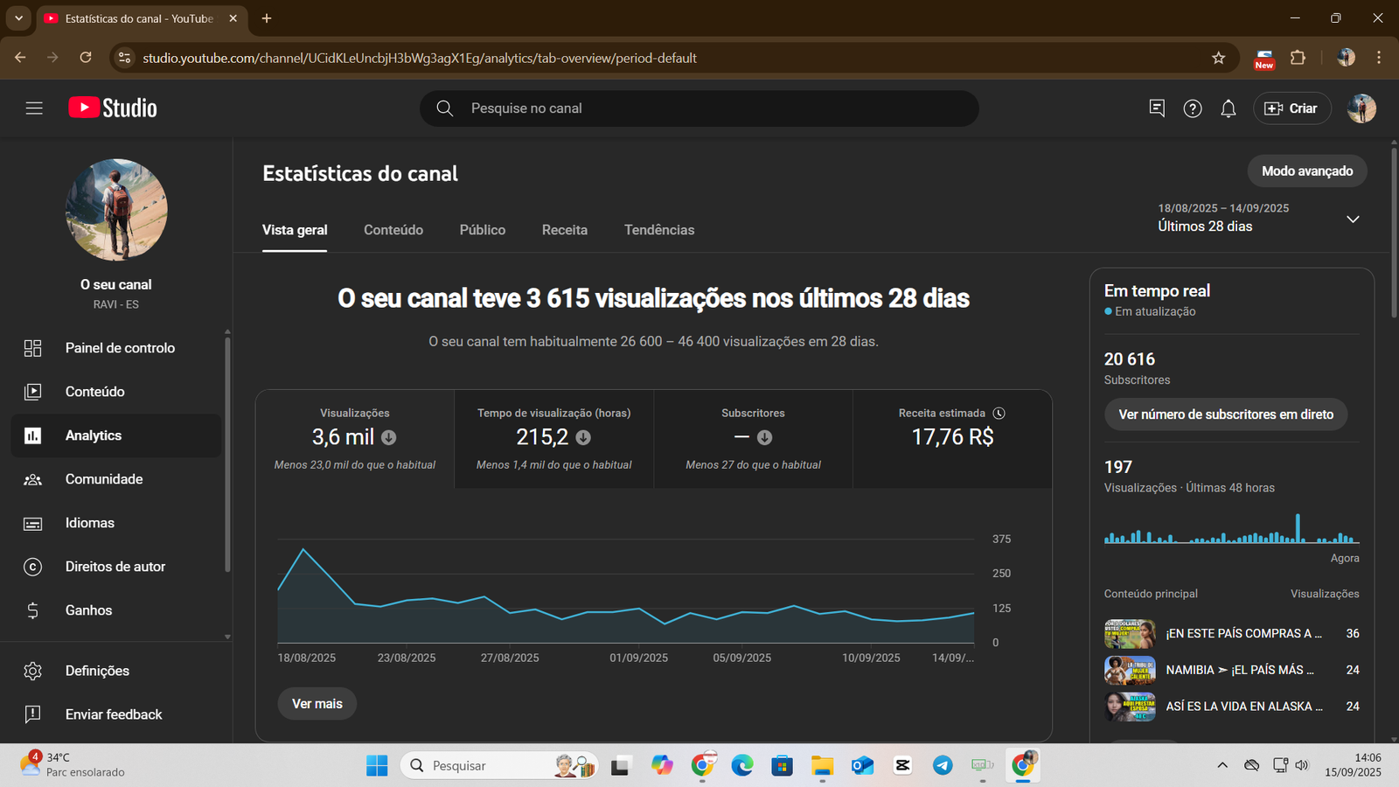Open Ganhos dollar sign section
Screen dimensions: 1399x787
tap(33, 610)
